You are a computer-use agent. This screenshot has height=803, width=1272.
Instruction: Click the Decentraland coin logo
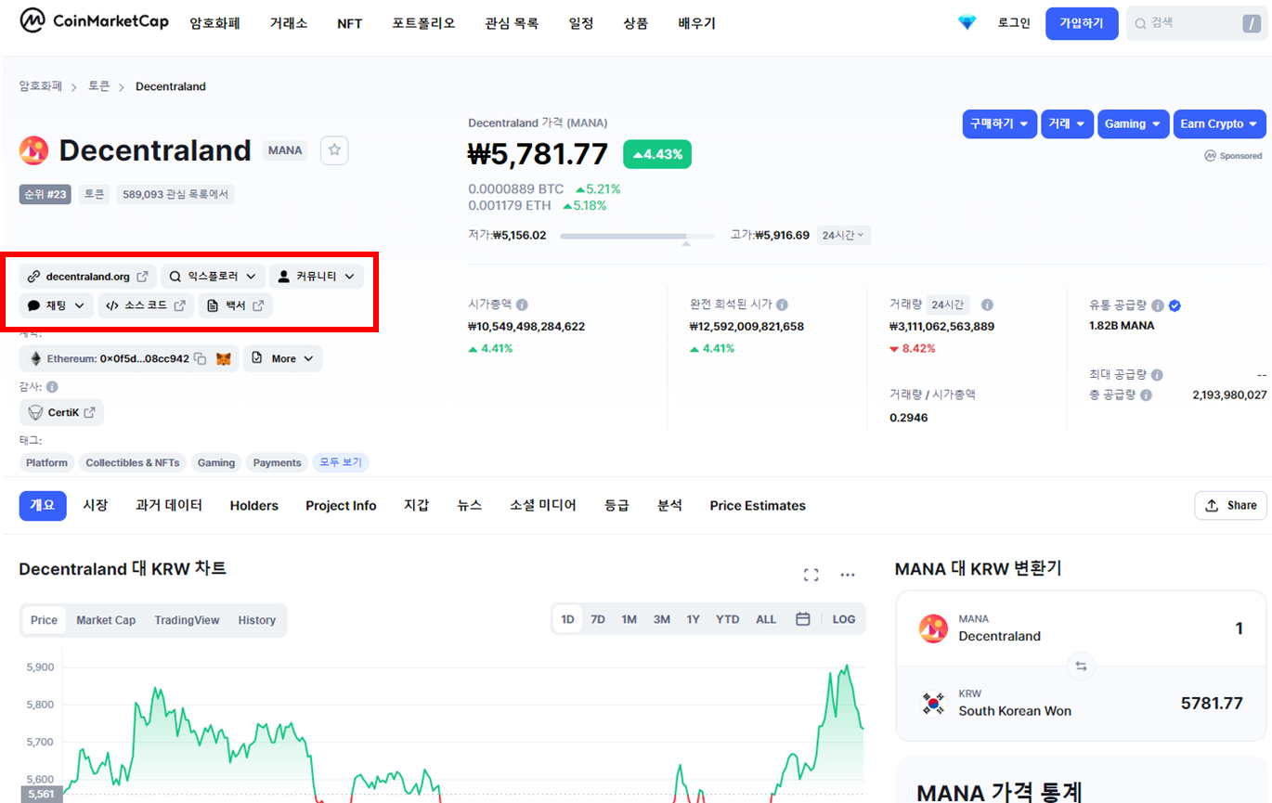[33, 150]
